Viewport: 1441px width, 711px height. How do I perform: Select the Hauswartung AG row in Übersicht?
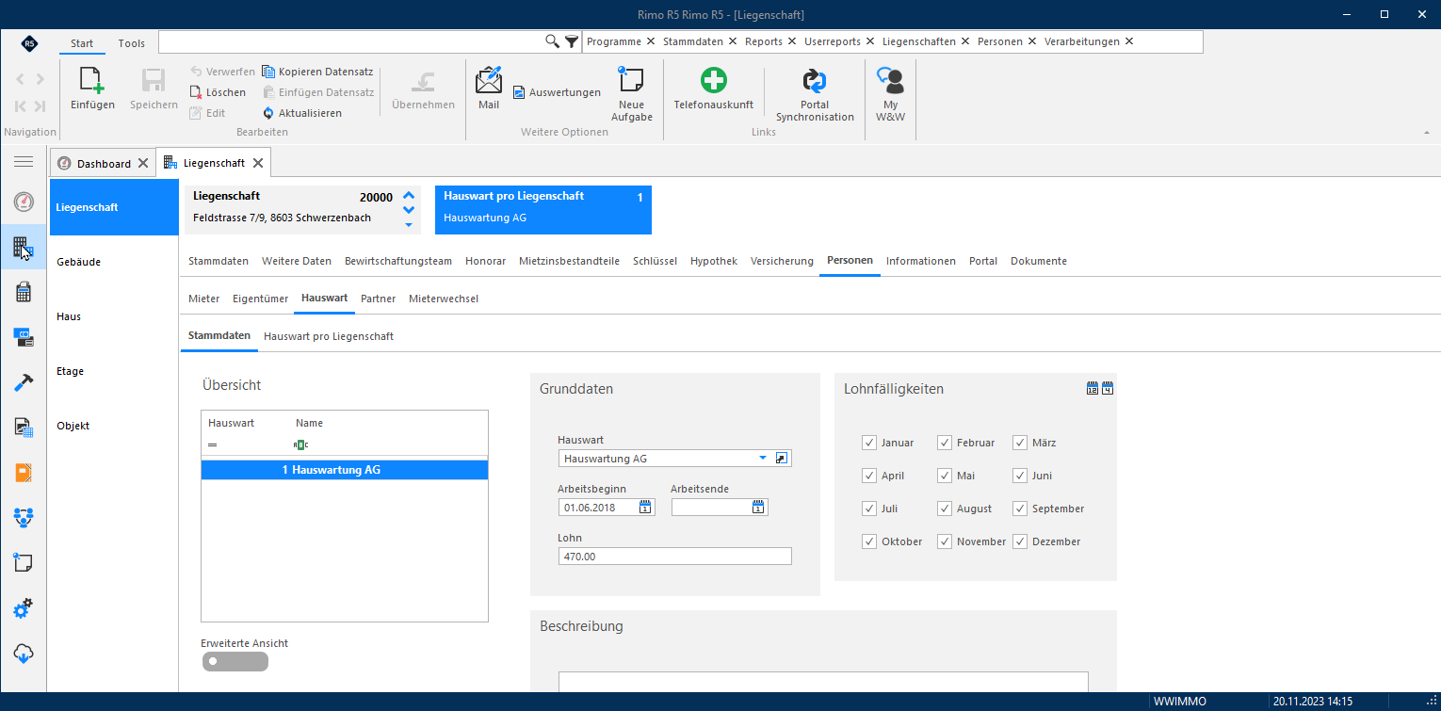(x=345, y=470)
